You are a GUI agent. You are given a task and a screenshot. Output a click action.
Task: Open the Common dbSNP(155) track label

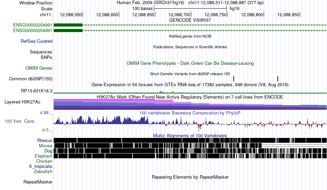click(31, 79)
